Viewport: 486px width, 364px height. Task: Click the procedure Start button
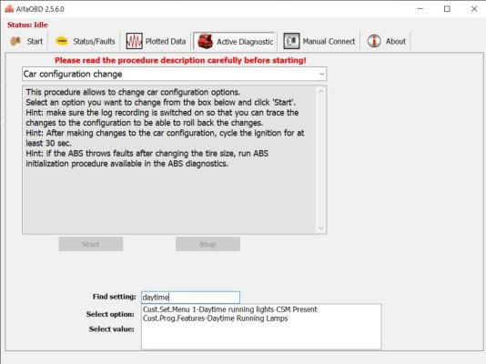point(91,244)
